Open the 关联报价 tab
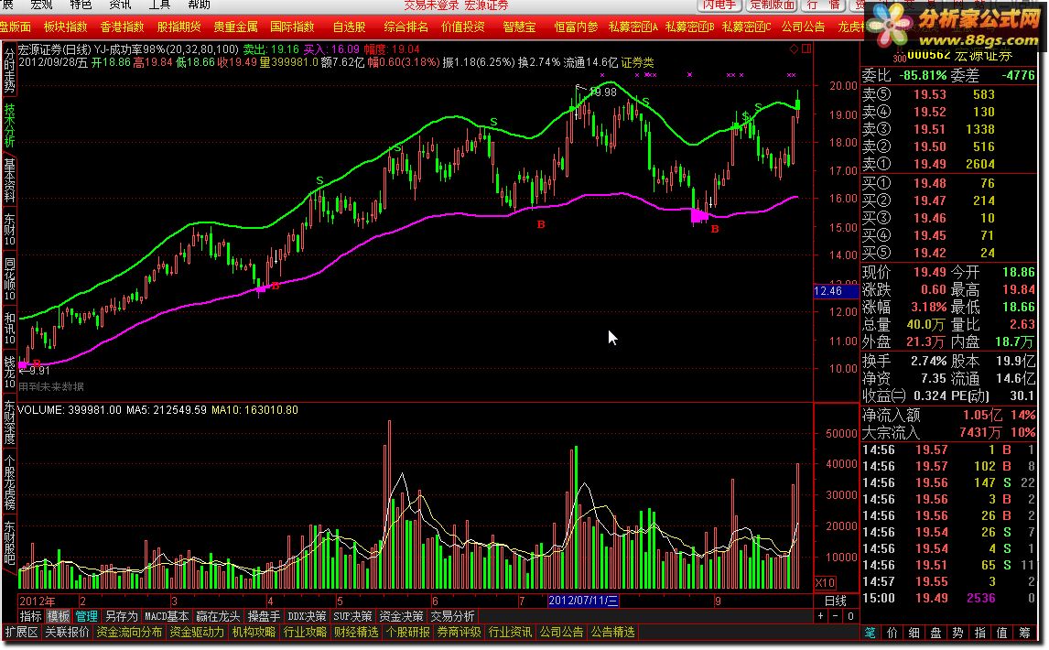 click(67, 632)
